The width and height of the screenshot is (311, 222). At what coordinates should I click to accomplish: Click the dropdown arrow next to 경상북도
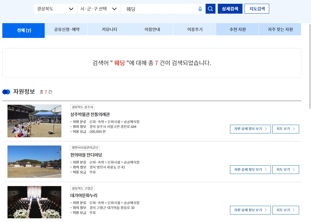71,8
